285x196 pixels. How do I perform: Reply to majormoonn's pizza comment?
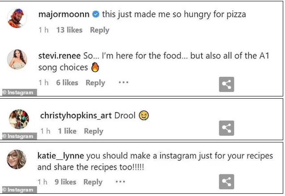[x=99, y=30]
